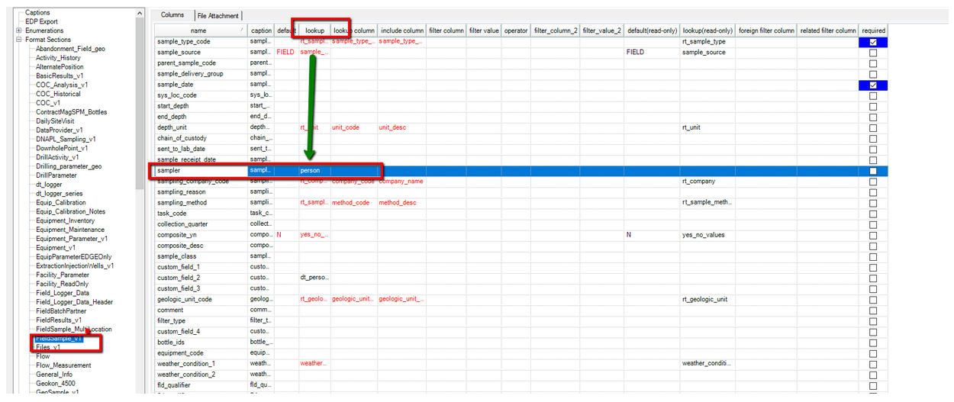Check required for sampling_method row
The image size is (954, 402).
(873, 203)
